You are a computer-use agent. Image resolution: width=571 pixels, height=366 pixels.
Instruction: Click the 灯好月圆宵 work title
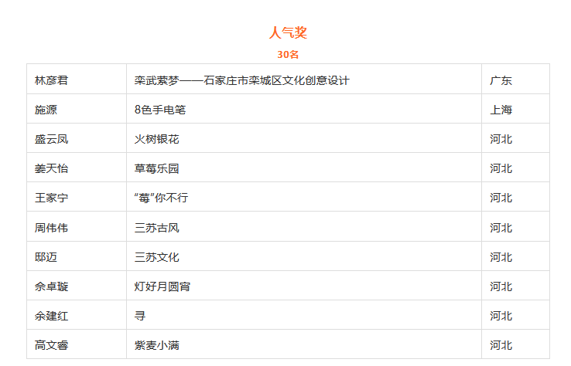click(162, 286)
